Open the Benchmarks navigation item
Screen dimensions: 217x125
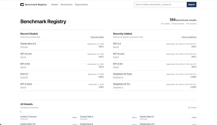coord(66,5)
